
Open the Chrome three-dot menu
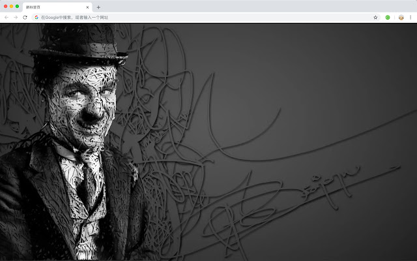pos(410,18)
